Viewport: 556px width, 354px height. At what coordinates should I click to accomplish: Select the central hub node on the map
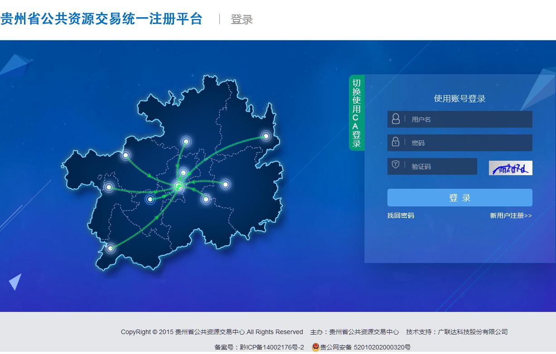pos(179,186)
